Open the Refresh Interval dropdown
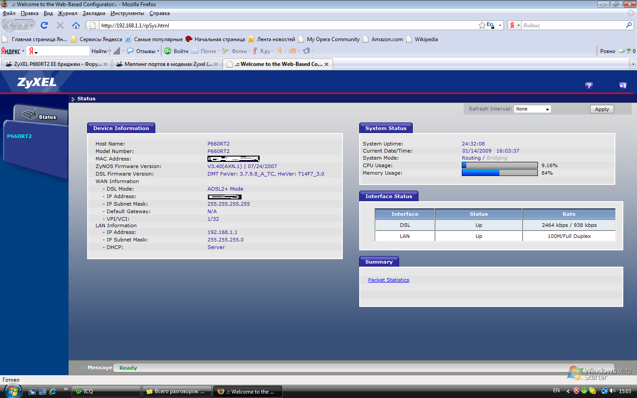The height and width of the screenshot is (398, 637). pos(532,109)
